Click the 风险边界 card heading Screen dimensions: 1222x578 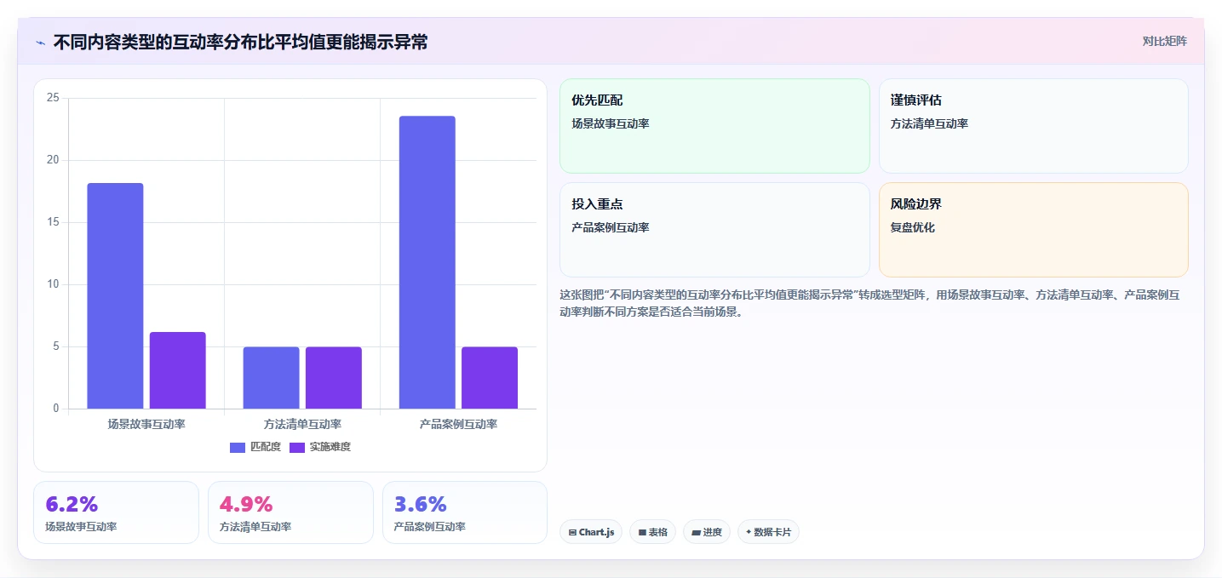916,204
